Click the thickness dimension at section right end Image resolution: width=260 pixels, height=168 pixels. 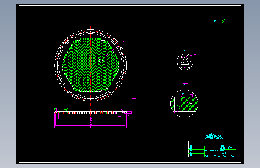pyautogui.click(x=131, y=112)
